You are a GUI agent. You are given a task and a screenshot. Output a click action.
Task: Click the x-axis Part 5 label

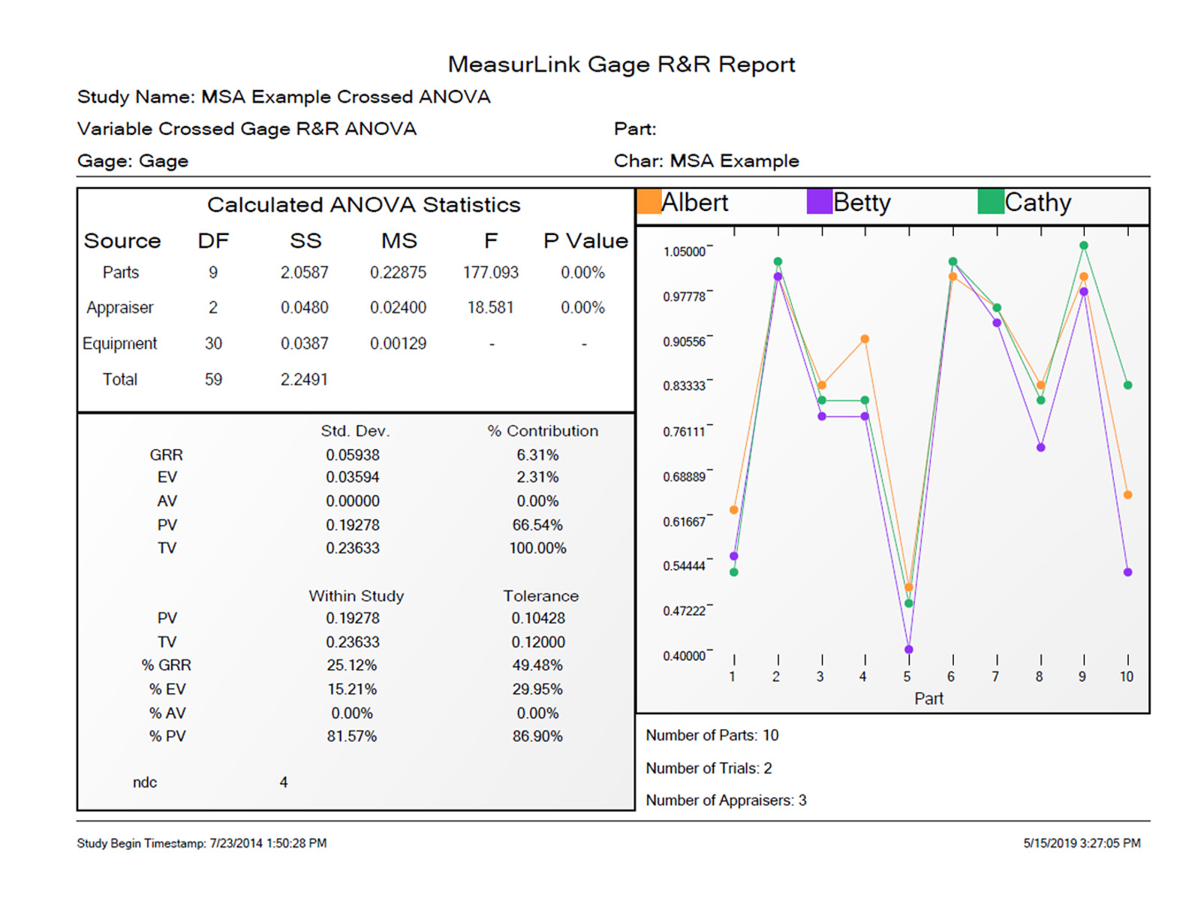[908, 677]
